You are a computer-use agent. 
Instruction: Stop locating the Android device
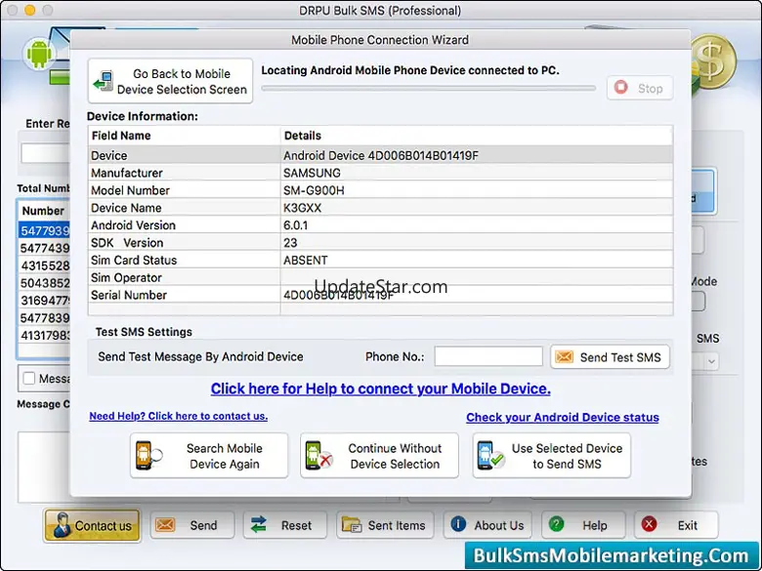[640, 88]
